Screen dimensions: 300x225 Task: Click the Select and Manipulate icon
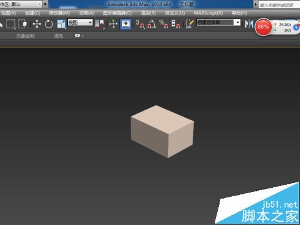tap(113, 24)
